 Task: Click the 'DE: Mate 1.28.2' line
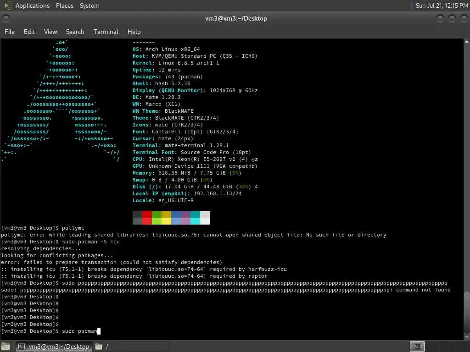pos(157,97)
